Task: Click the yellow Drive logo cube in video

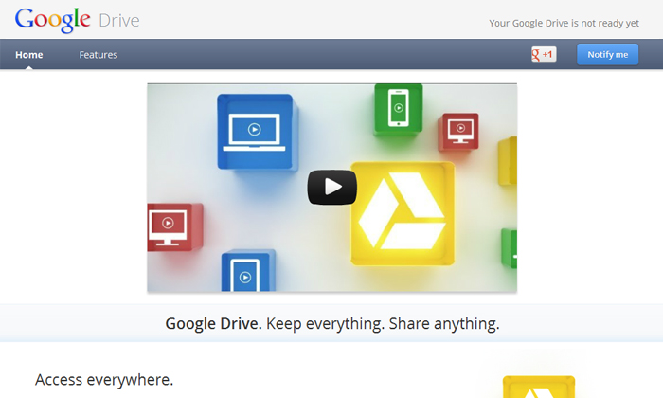Action: 403,213
